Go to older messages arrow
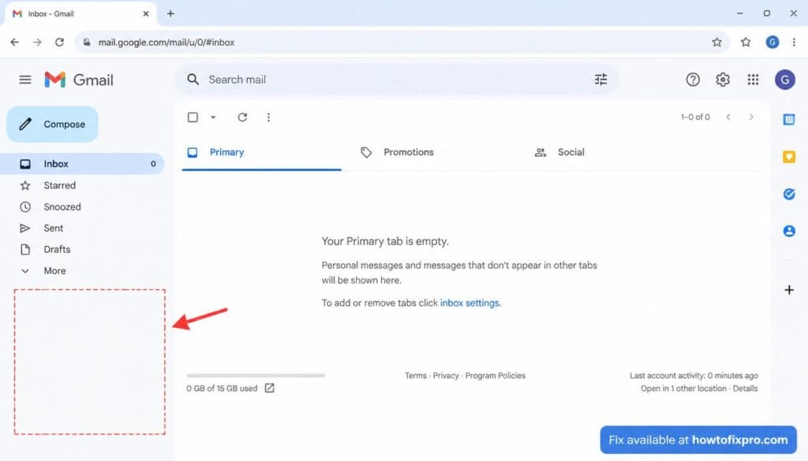Image resolution: width=808 pixels, height=461 pixels. click(x=751, y=117)
